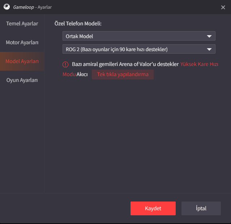Expand the ROG 2 phone model dropdown
This screenshot has width=231, height=224.
click(x=139, y=49)
